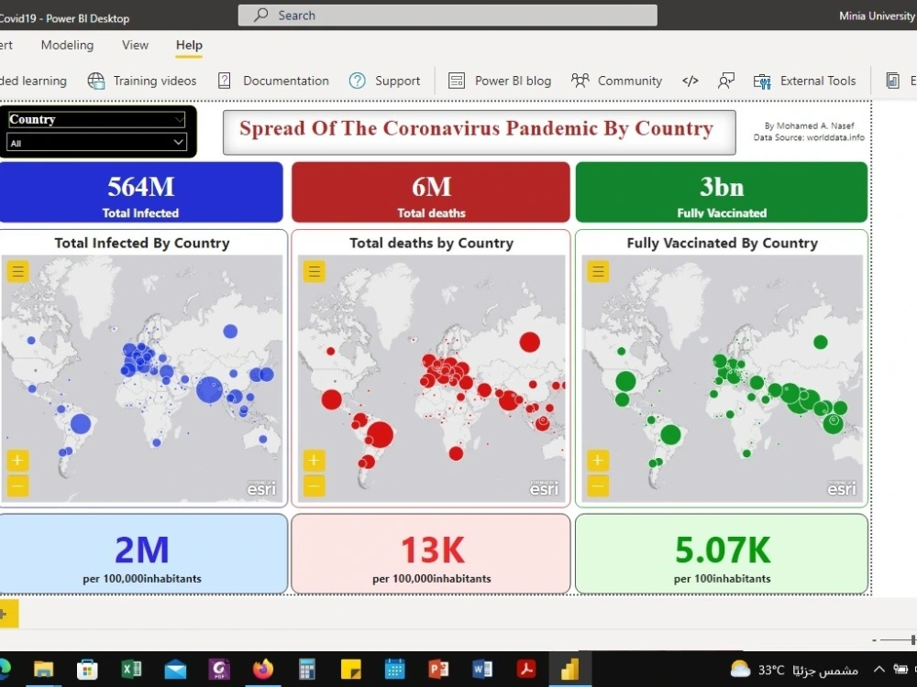Zoom in with the plus control on Infected map
Screen dimensions: 917x687
17,461
